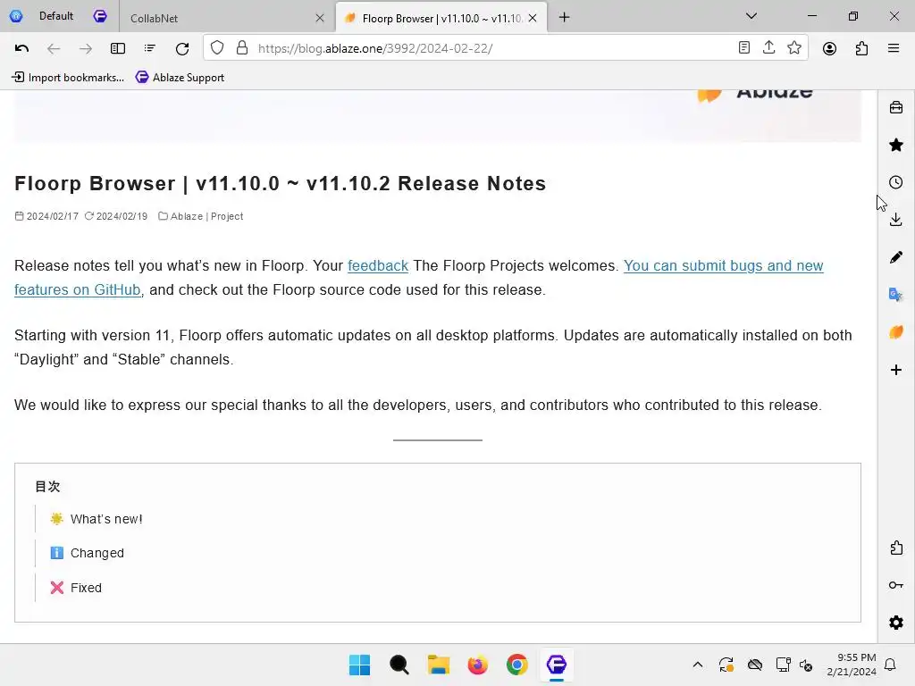Open extensions puzzle icon in toolbar
The height and width of the screenshot is (686, 915).
click(861, 48)
